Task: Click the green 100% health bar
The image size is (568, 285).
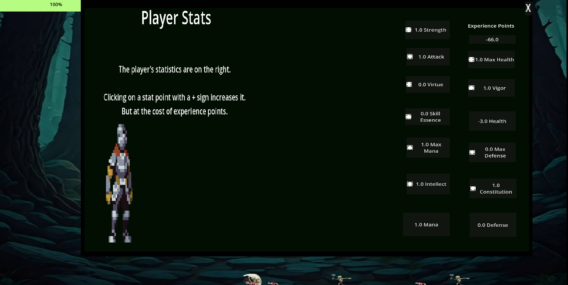Action: click(x=40, y=5)
